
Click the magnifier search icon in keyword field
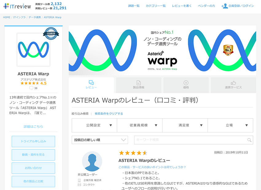[x=249, y=140]
